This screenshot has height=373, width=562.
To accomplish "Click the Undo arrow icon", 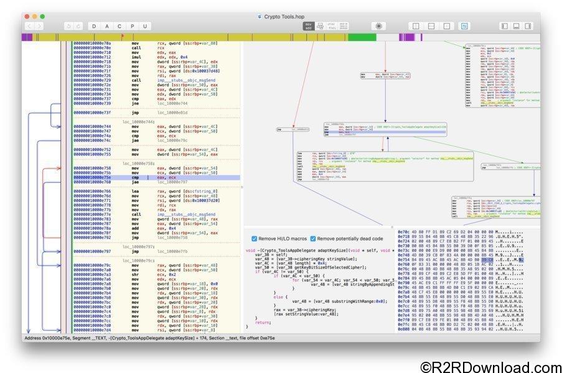I will tap(68, 26).
